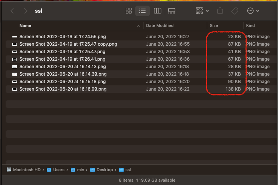This screenshot has width=278, height=185.
Task: Toggle the Name sort direction chevron
Action: click(139, 26)
